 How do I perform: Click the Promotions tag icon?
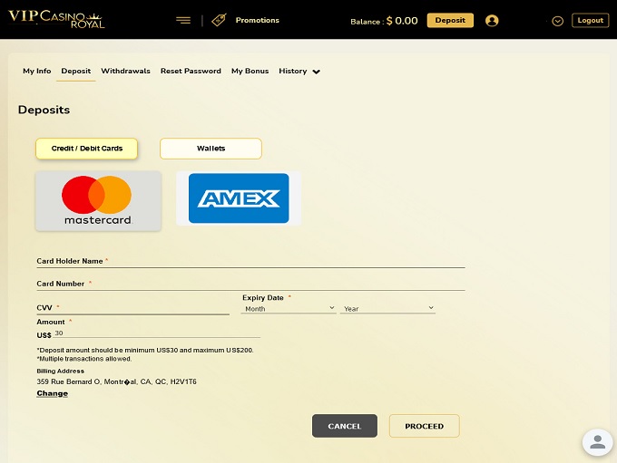(x=219, y=20)
